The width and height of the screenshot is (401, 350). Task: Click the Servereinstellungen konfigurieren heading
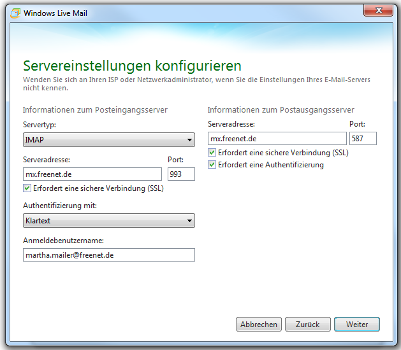(132, 66)
